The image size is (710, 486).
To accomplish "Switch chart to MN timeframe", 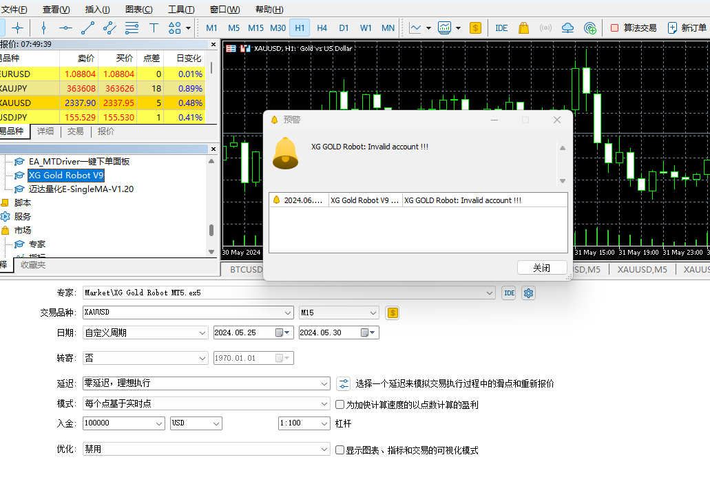I will pyautogui.click(x=388, y=28).
